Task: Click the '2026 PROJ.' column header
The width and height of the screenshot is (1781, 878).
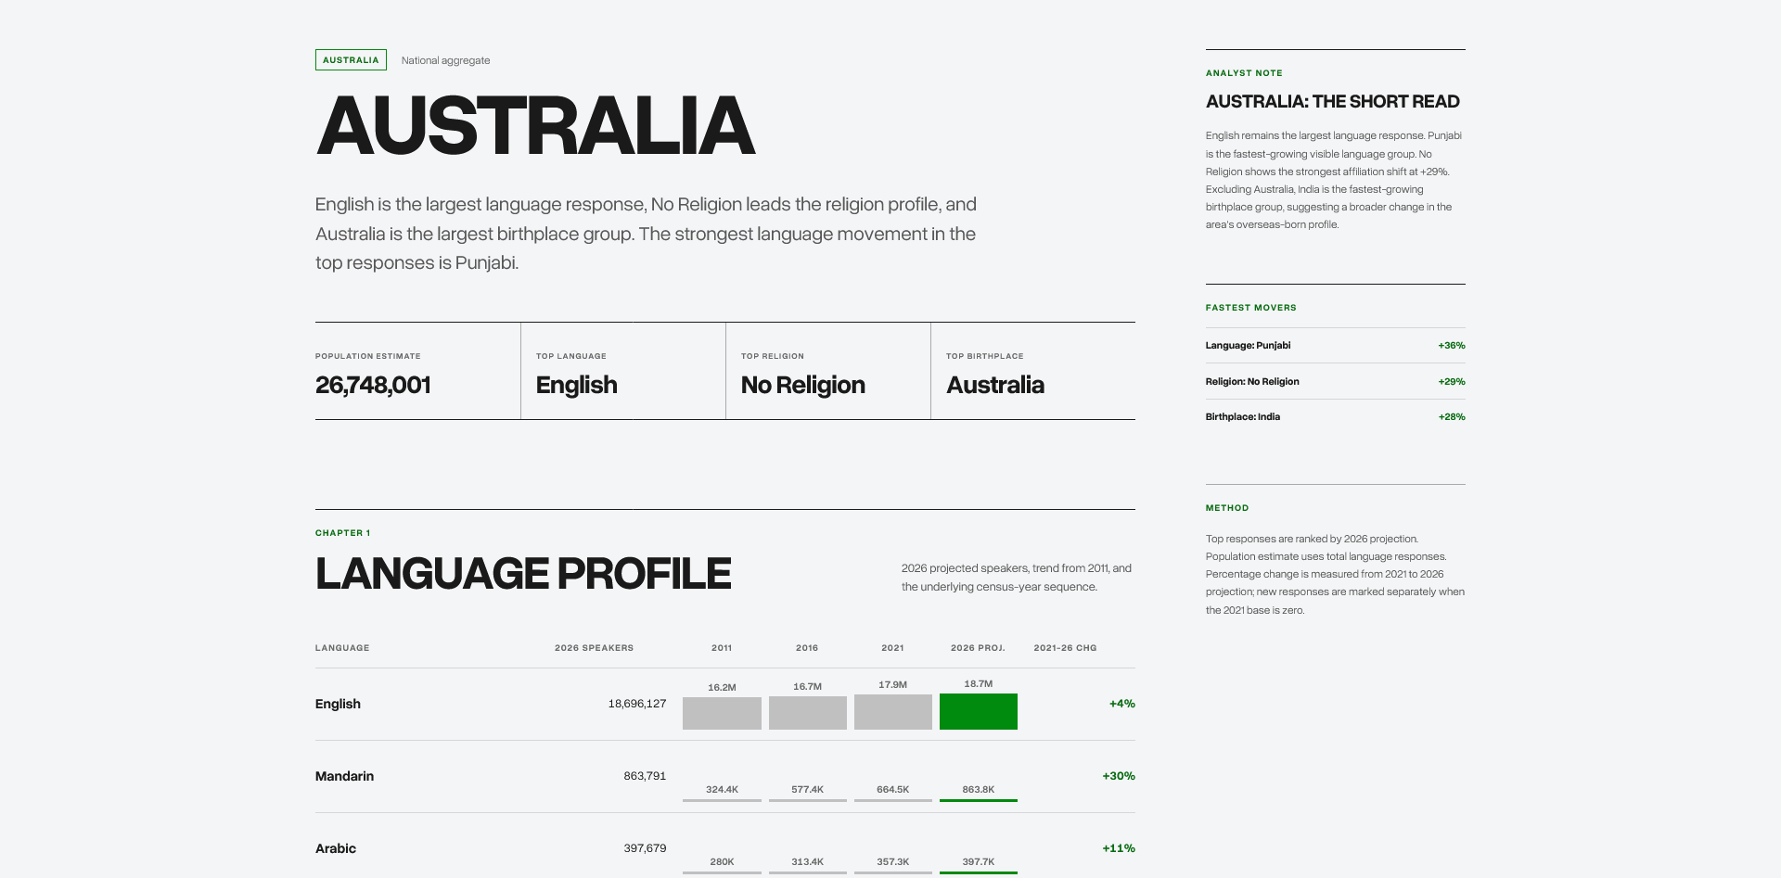Action: coord(978,647)
